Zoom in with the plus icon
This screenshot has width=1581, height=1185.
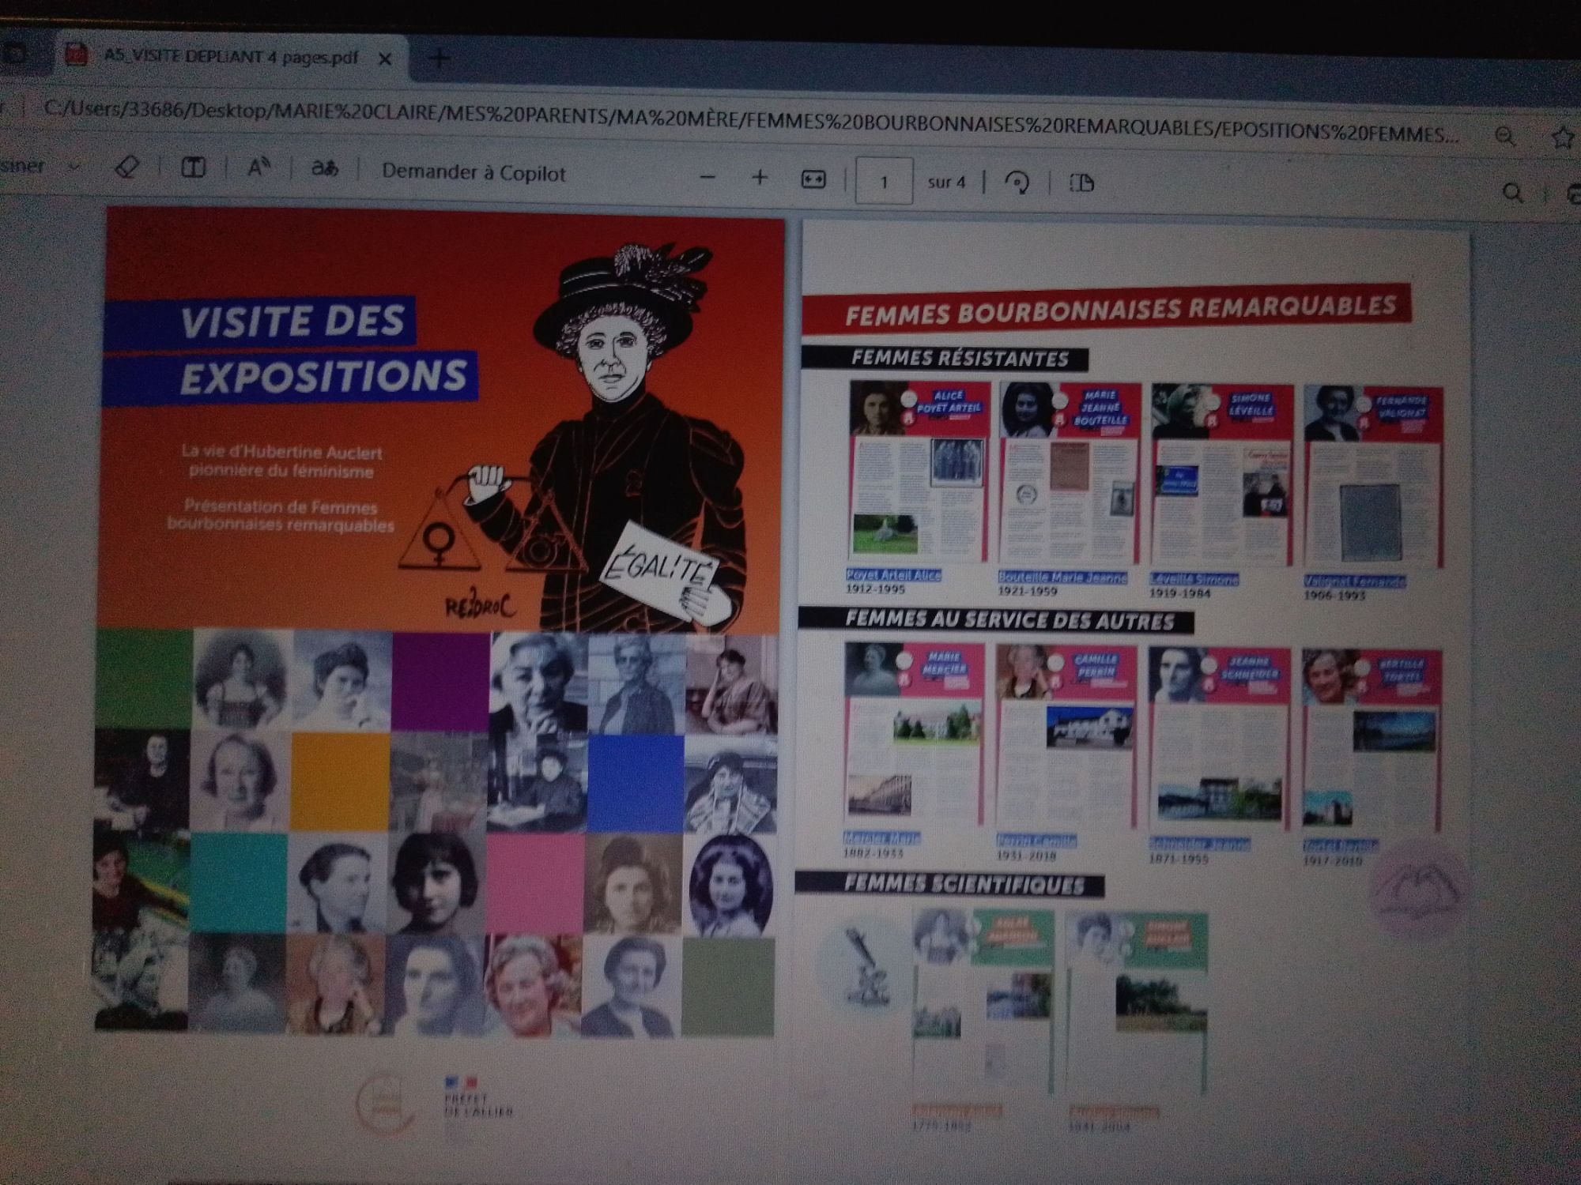759,178
